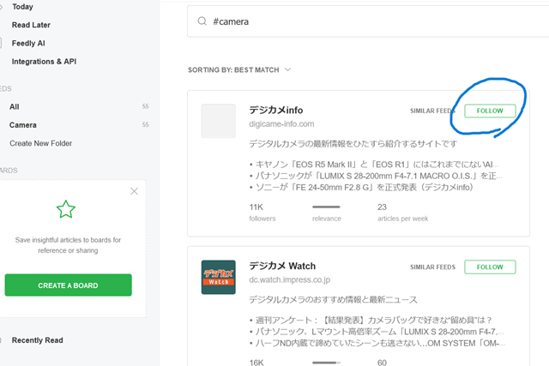The height and width of the screenshot is (366, 549).
Task: Open Today in the sidebar
Action: tap(22, 7)
